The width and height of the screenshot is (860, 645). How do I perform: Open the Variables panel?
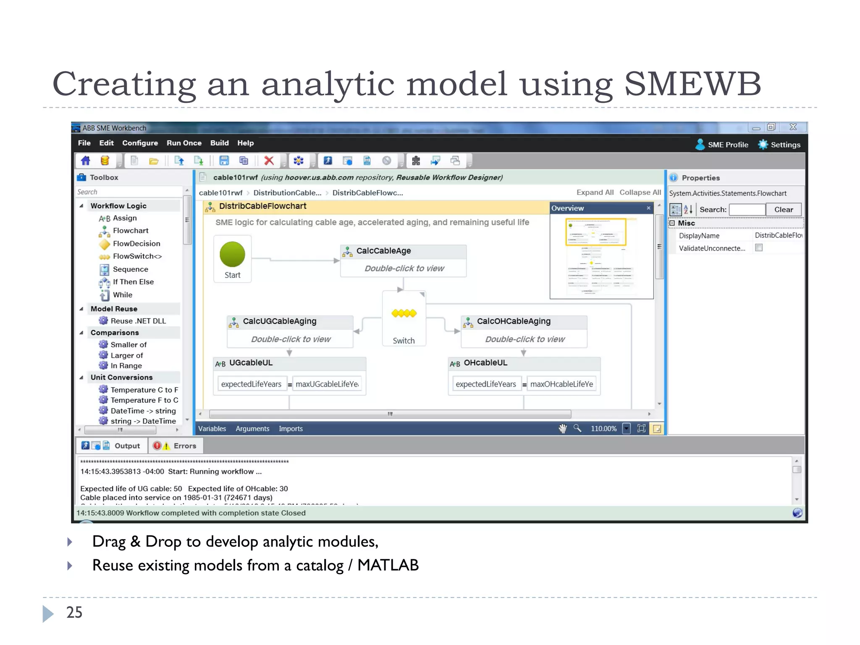[212, 428]
